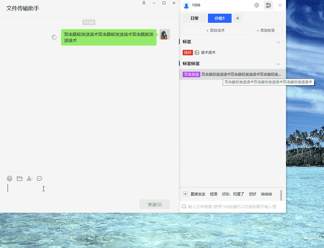
Task: Collapse the 标签 section chevron
Action: click(278, 42)
